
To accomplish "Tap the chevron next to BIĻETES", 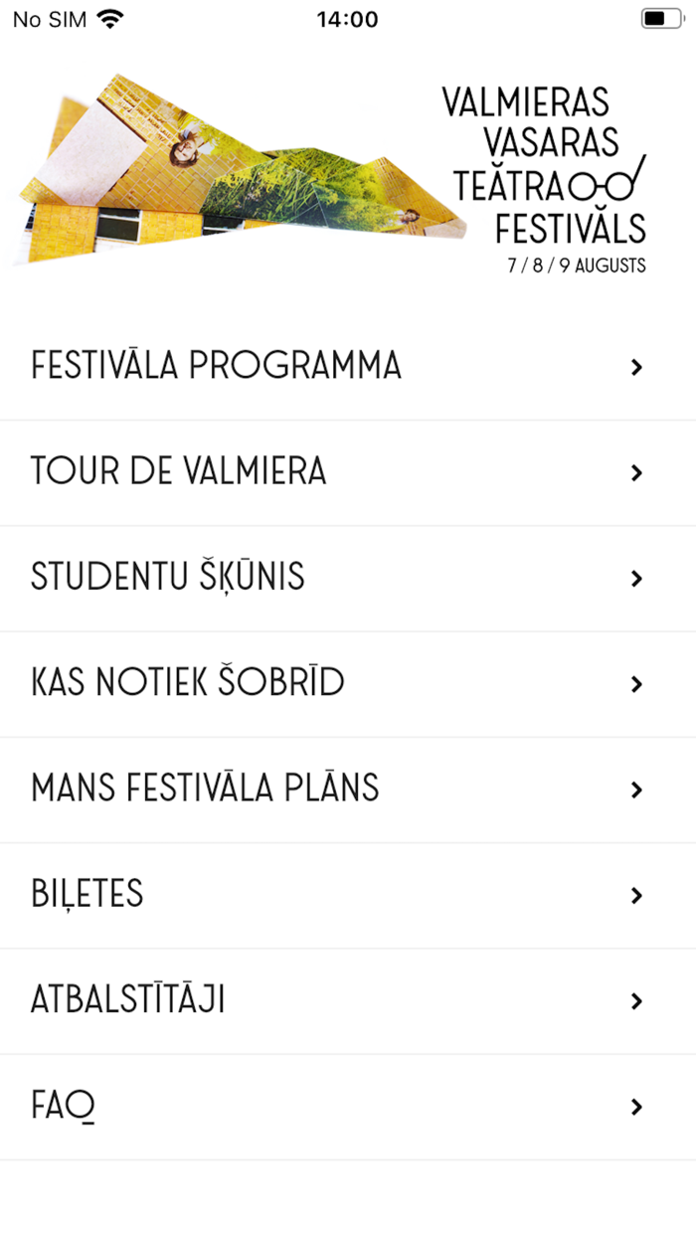I will click(636, 894).
